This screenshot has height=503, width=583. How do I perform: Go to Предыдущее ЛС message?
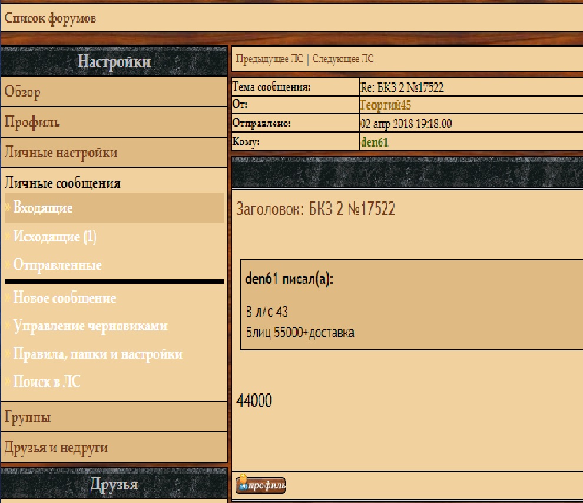(270, 59)
